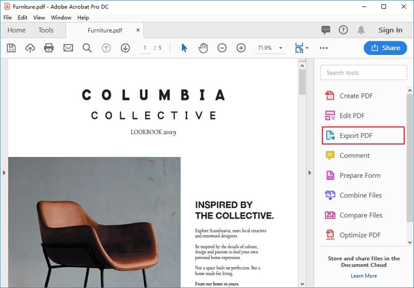Open the Edit menu
The width and height of the screenshot is (414, 288).
click(x=22, y=18)
